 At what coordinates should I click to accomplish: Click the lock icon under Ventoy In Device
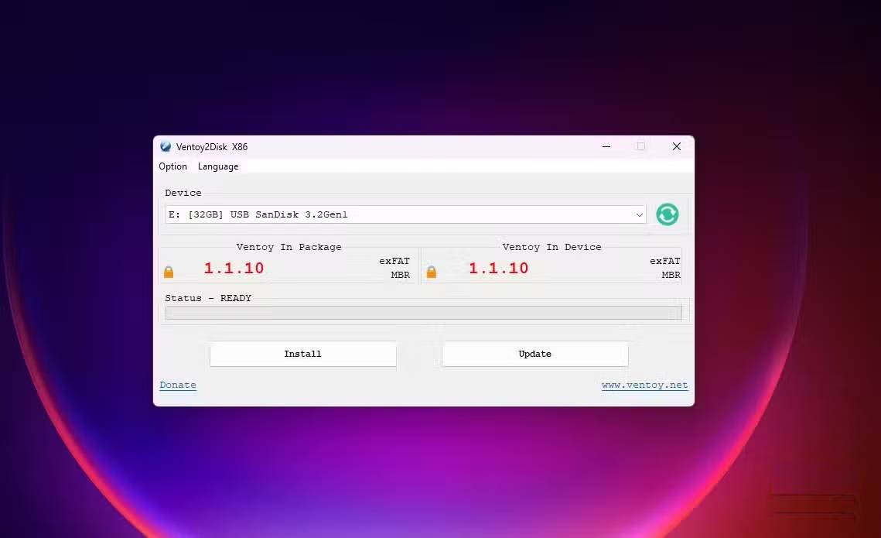coord(432,272)
